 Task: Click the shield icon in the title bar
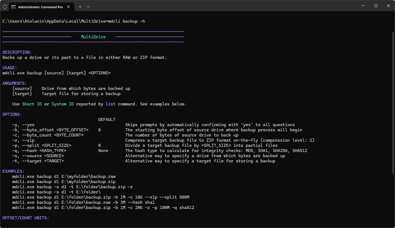[x=5, y=7]
